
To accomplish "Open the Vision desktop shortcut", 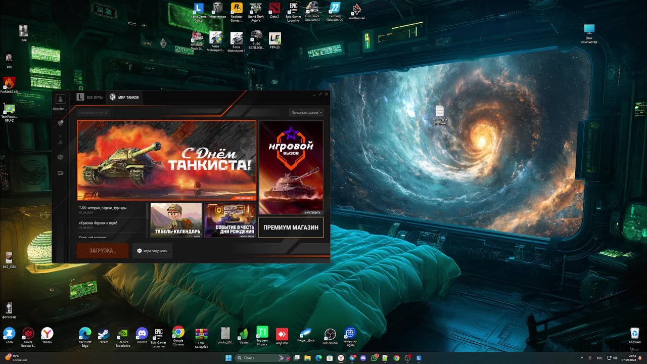I will pos(244,335).
